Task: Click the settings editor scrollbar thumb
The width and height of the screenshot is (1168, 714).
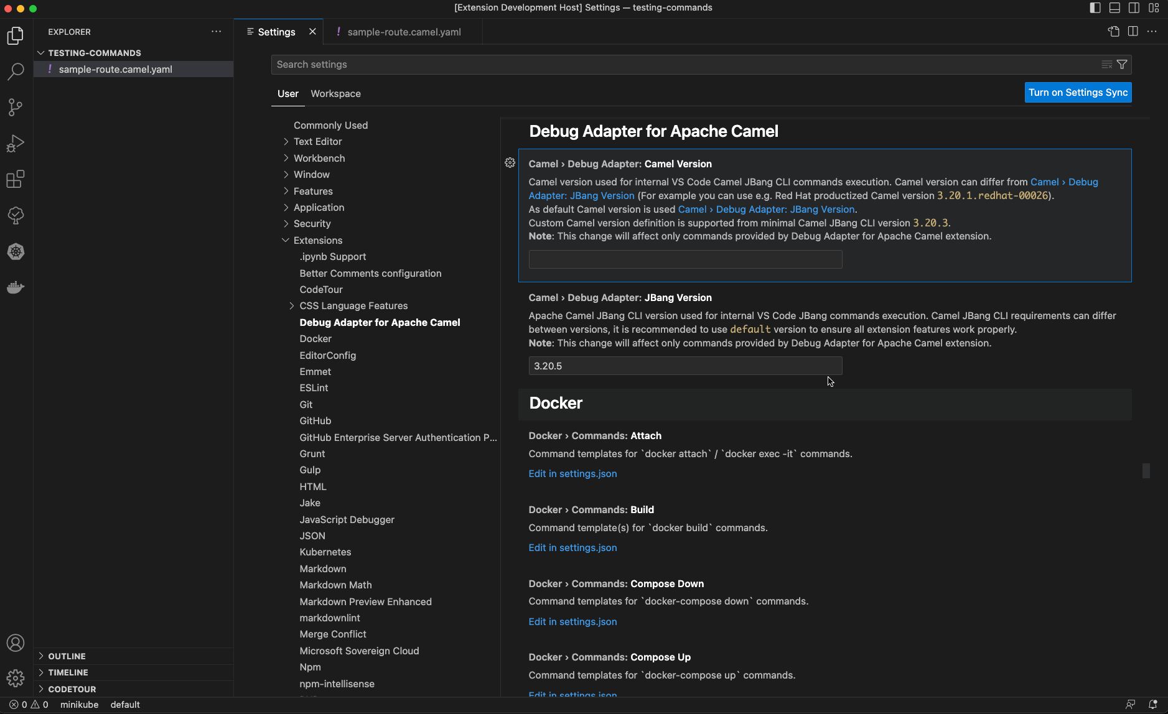Action: [x=1146, y=471]
